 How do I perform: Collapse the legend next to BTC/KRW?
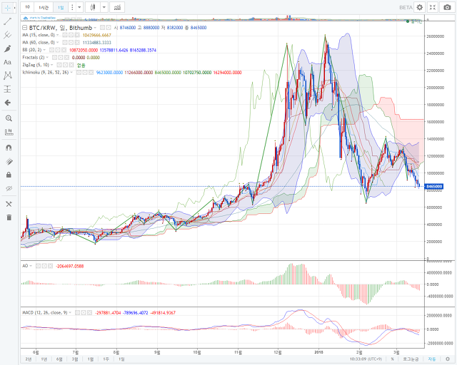[x=25, y=28]
